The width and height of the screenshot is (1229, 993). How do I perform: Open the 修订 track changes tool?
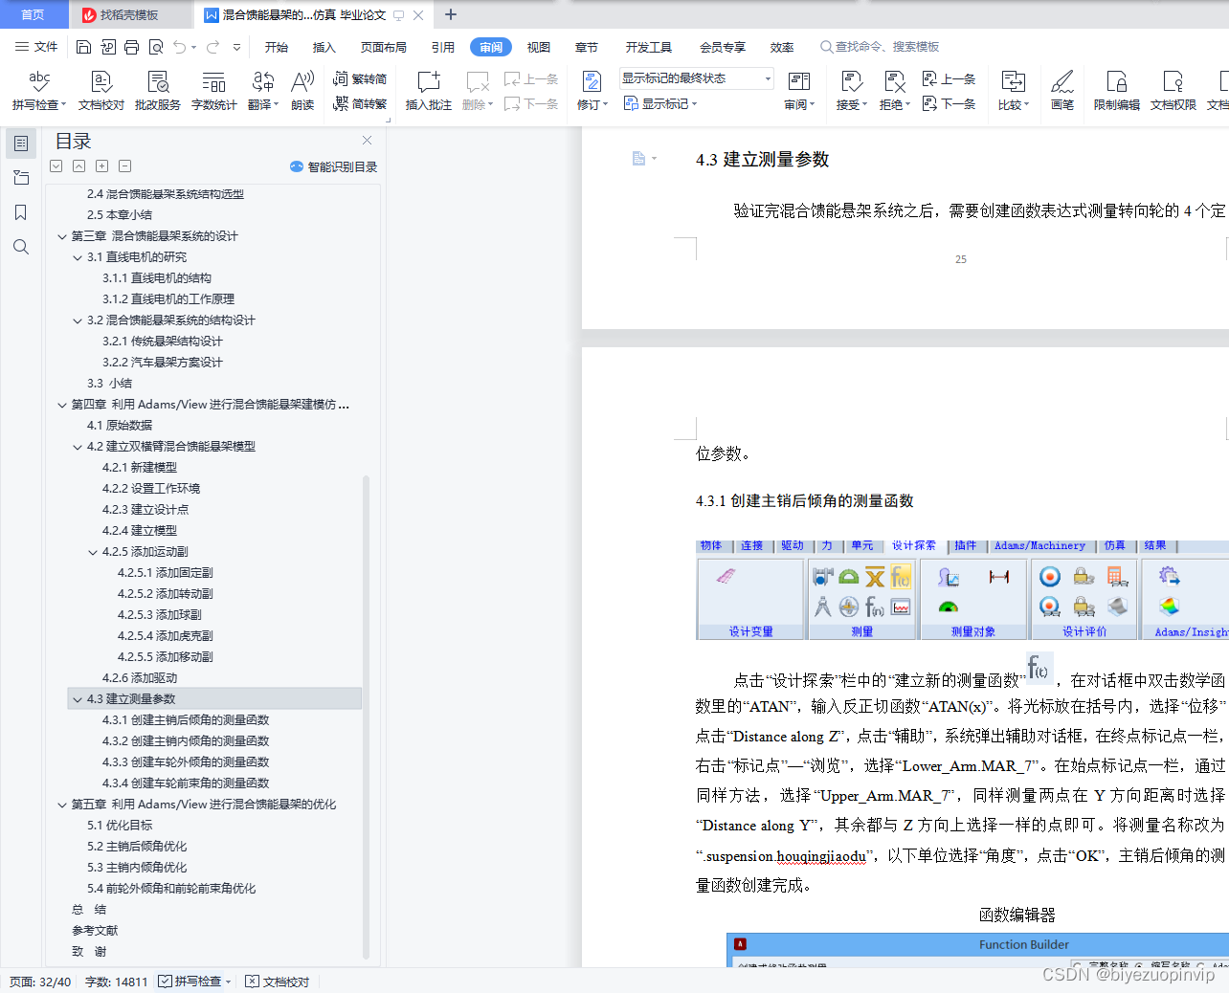pos(592,92)
